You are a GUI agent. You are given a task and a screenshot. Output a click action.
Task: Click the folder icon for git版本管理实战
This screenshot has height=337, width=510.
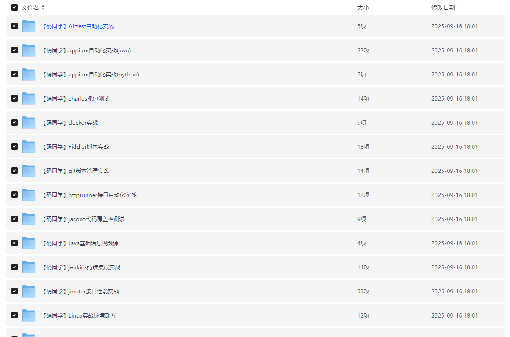[29, 171]
